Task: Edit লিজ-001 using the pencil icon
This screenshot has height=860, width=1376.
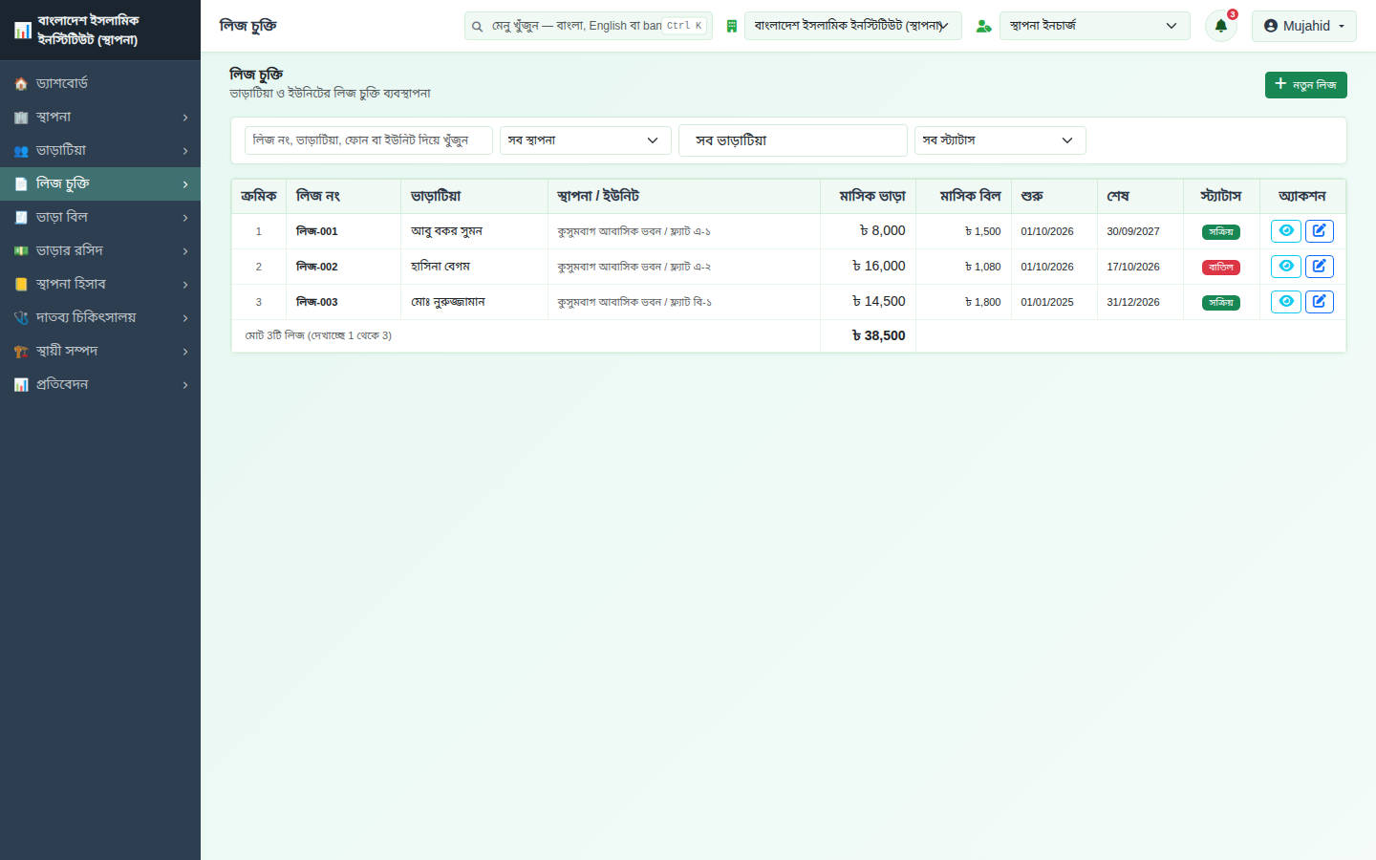Action: pos(1320,231)
